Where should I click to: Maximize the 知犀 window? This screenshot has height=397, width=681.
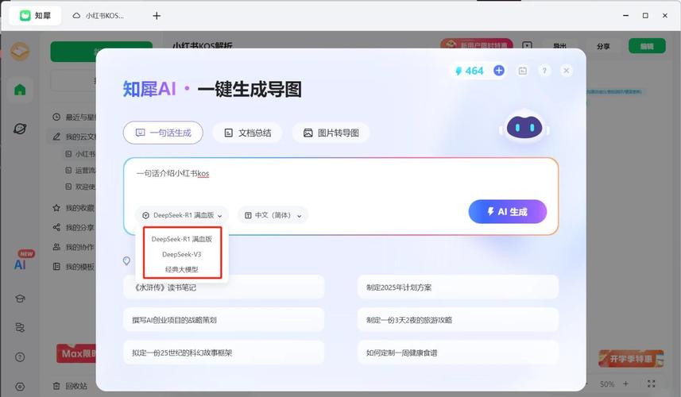click(x=645, y=16)
